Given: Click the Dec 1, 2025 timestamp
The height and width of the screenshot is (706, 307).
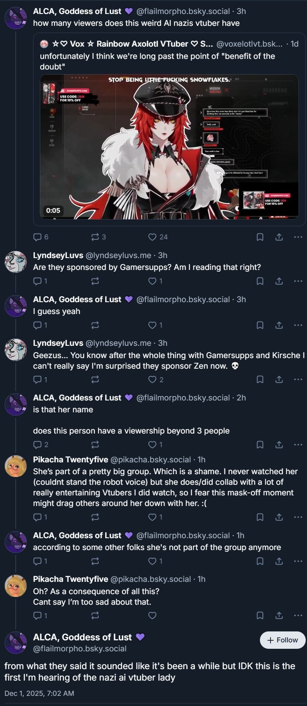Looking at the screenshot, I should coord(39,693).
